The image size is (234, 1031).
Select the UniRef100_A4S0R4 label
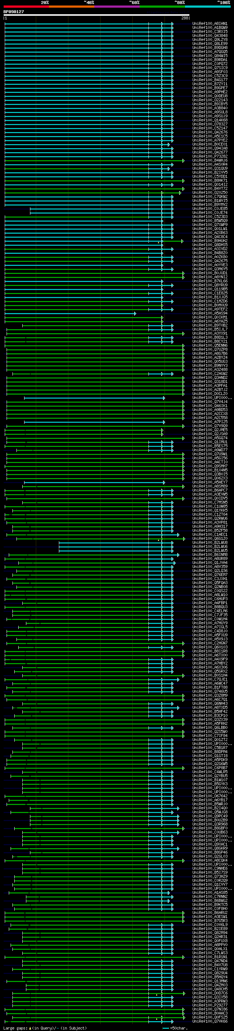click(x=210, y=165)
